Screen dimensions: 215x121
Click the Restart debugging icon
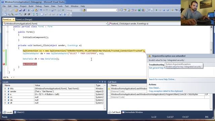pyautogui.click(x=168, y=10)
